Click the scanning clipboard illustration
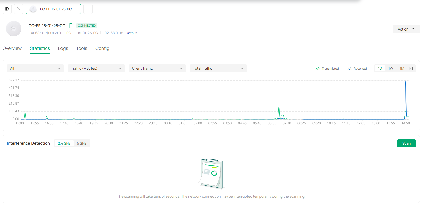Image resolution: width=425 pixels, height=208 pixels. [211, 174]
